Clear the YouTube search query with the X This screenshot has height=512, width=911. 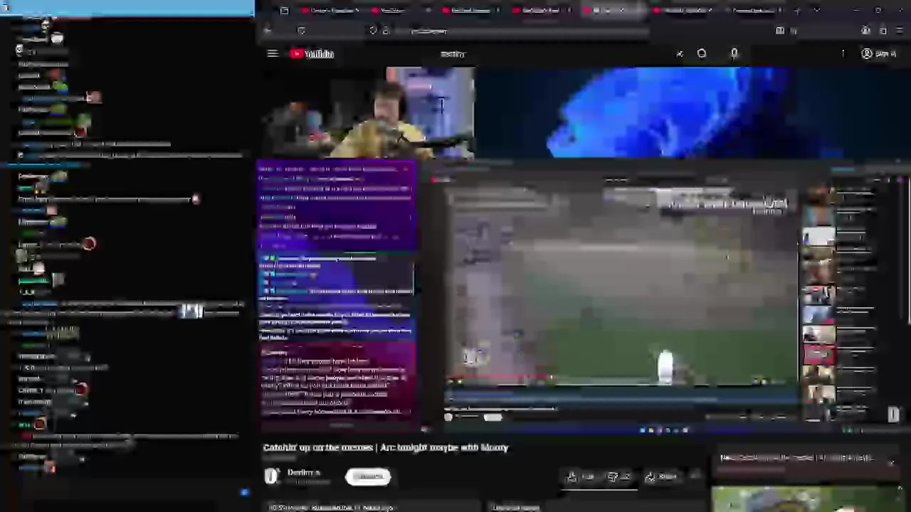pyautogui.click(x=680, y=53)
